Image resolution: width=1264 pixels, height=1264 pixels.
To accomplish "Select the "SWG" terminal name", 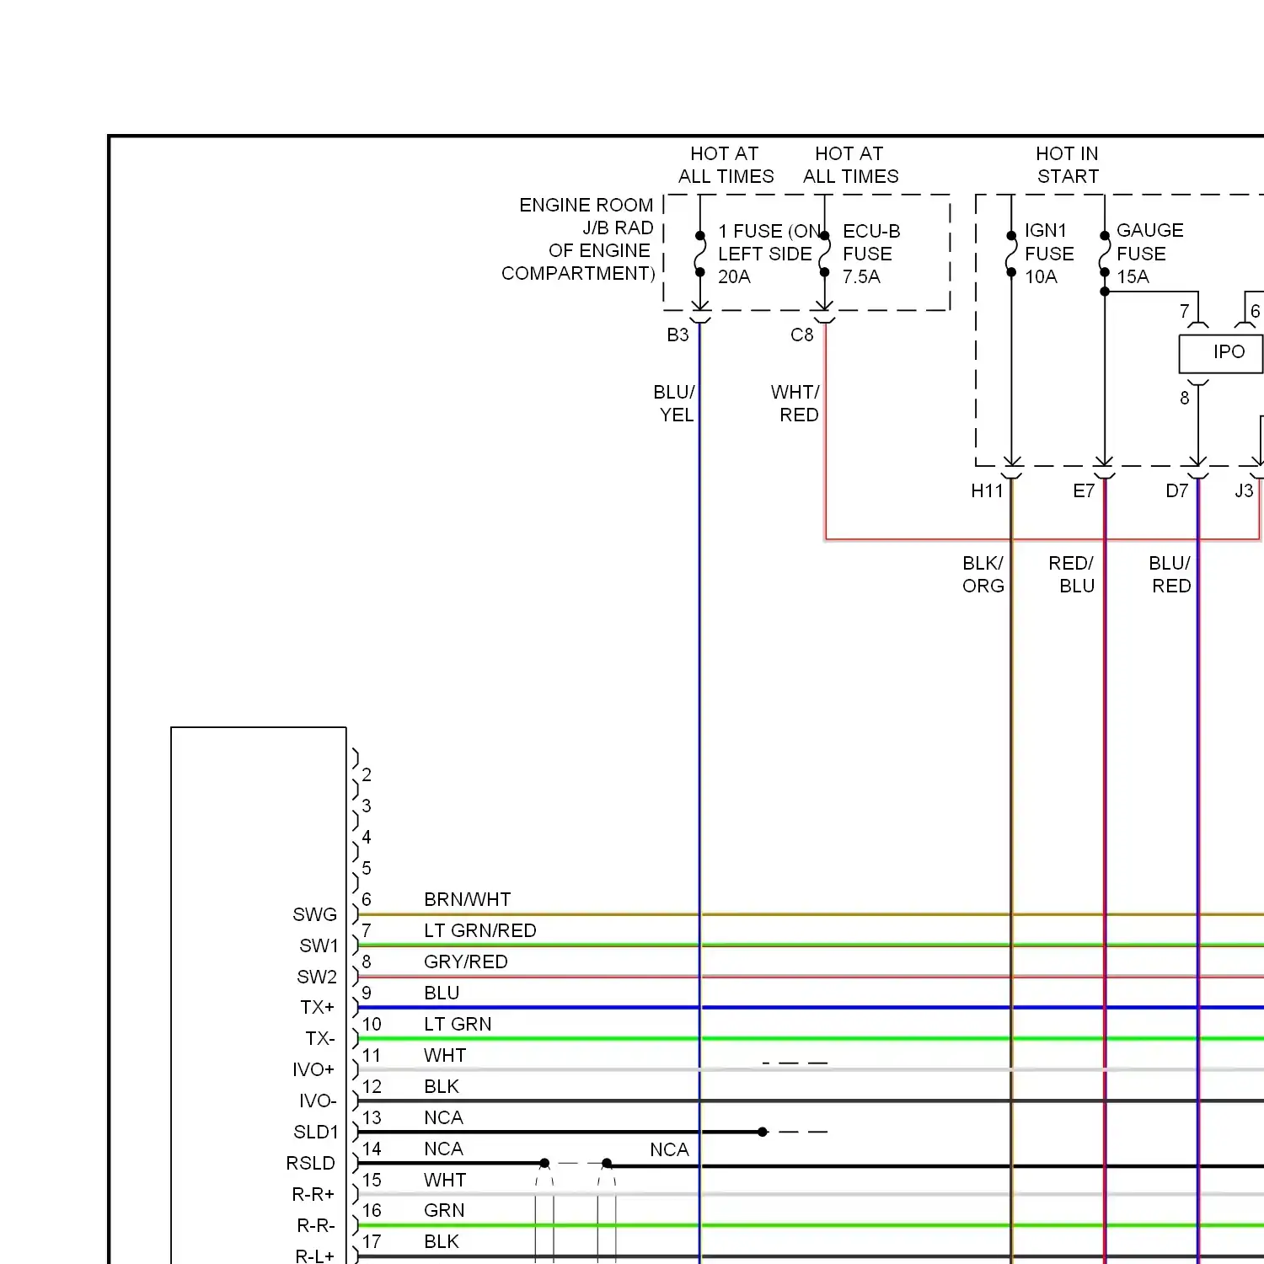I will 315,915.
